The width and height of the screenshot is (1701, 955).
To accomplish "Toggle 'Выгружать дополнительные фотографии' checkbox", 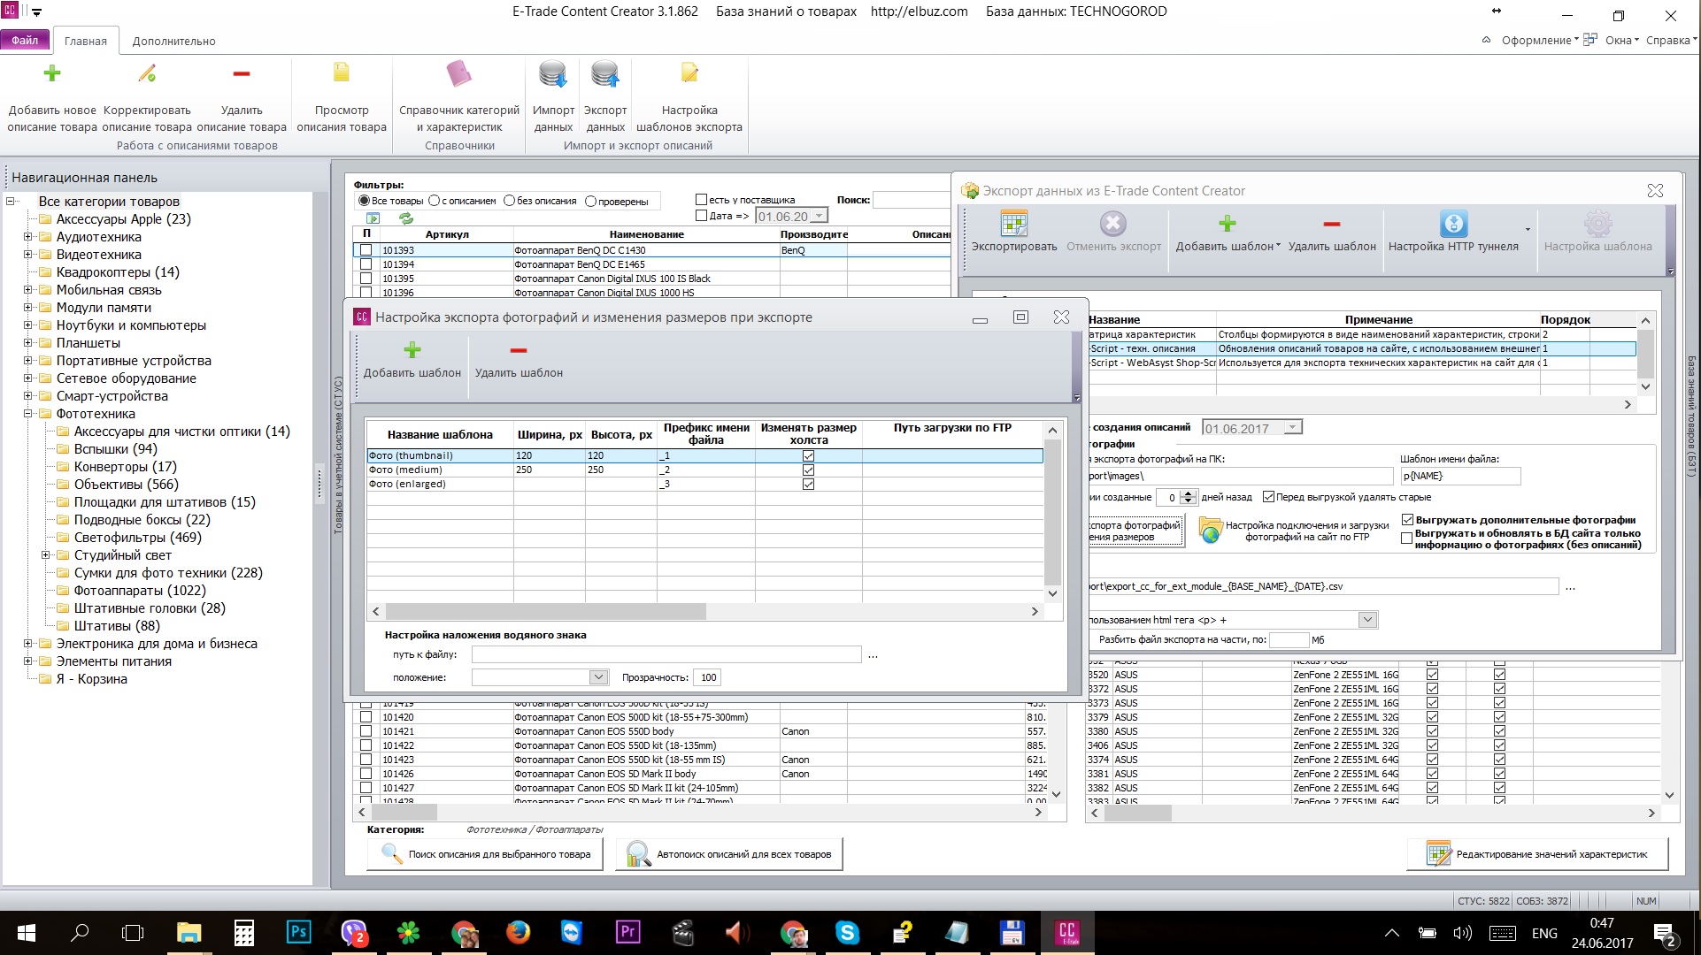I will click(x=1407, y=520).
